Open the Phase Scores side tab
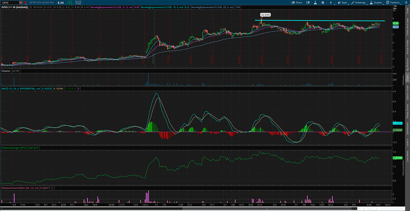Screen dimensions: 410x211 407,111
